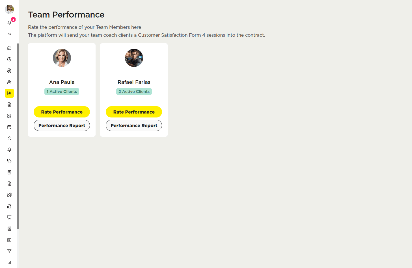Open notifications bell with red badge

tap(10, 23)
